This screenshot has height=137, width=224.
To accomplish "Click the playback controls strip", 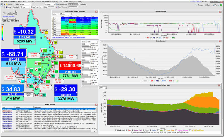I will point(73,4).
